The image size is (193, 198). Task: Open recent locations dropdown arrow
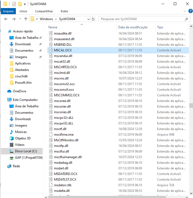coord(20,19)
